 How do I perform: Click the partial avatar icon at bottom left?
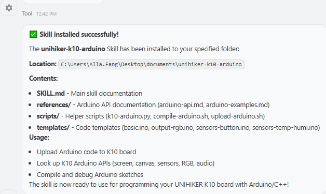[x=8, y=192]
